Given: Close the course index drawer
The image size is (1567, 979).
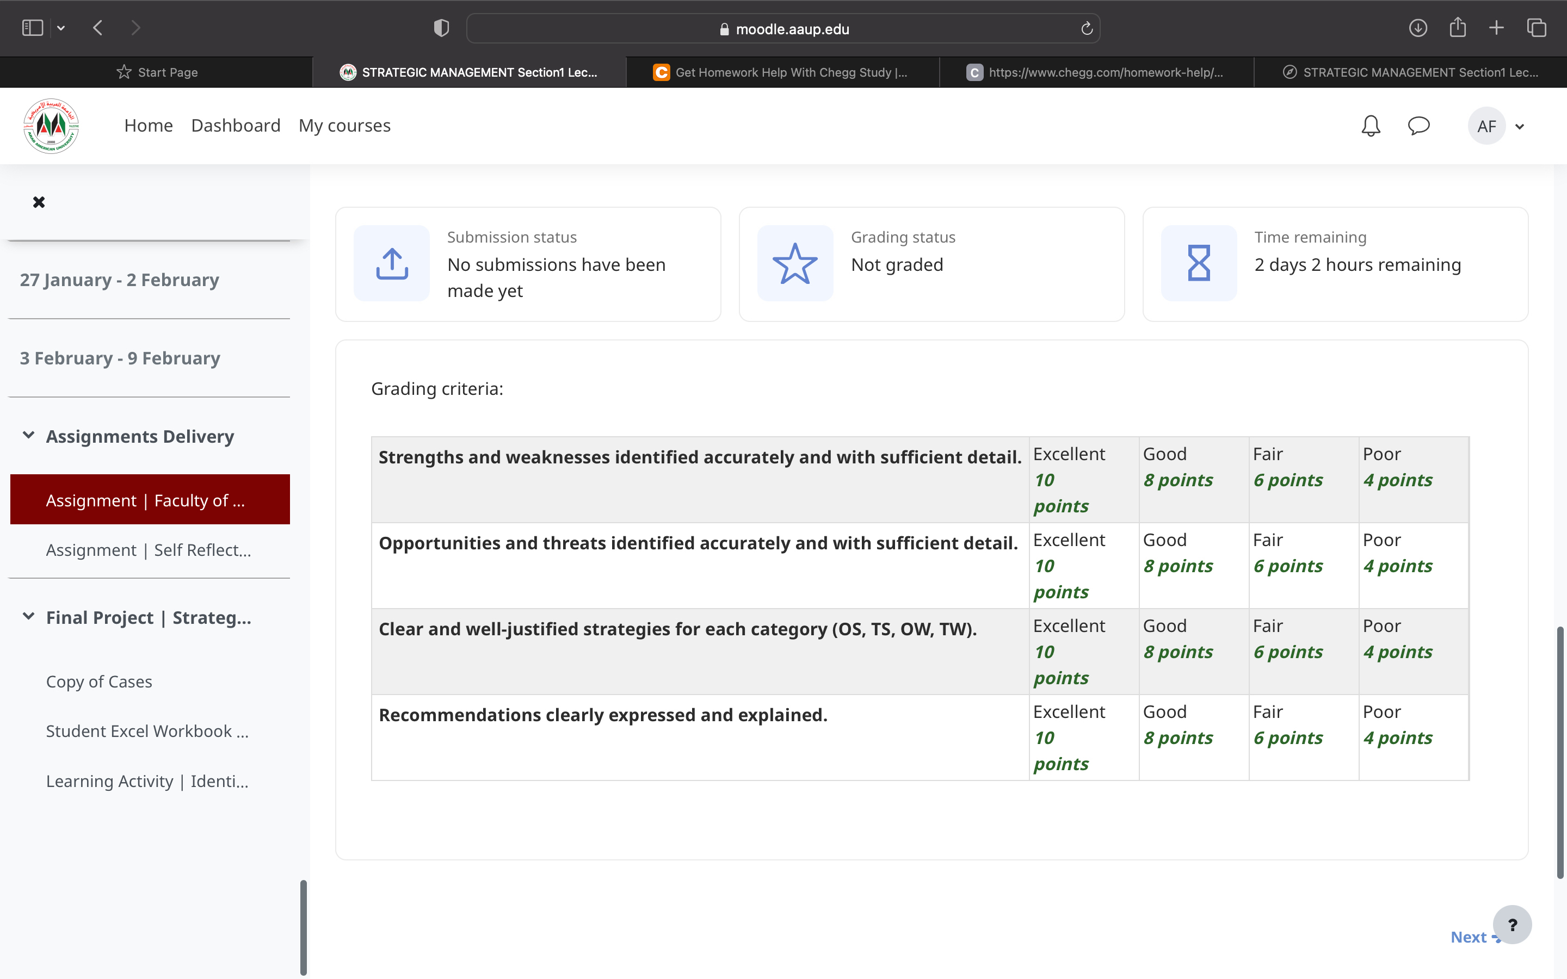Looking at the screenshot, I should point(39,202).
